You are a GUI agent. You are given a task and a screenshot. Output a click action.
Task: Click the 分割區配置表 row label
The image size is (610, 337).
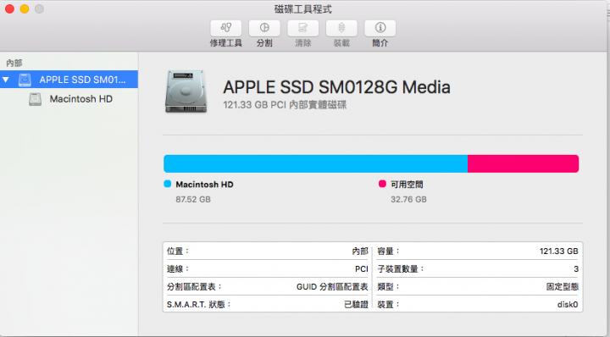[x=194, y=287]
